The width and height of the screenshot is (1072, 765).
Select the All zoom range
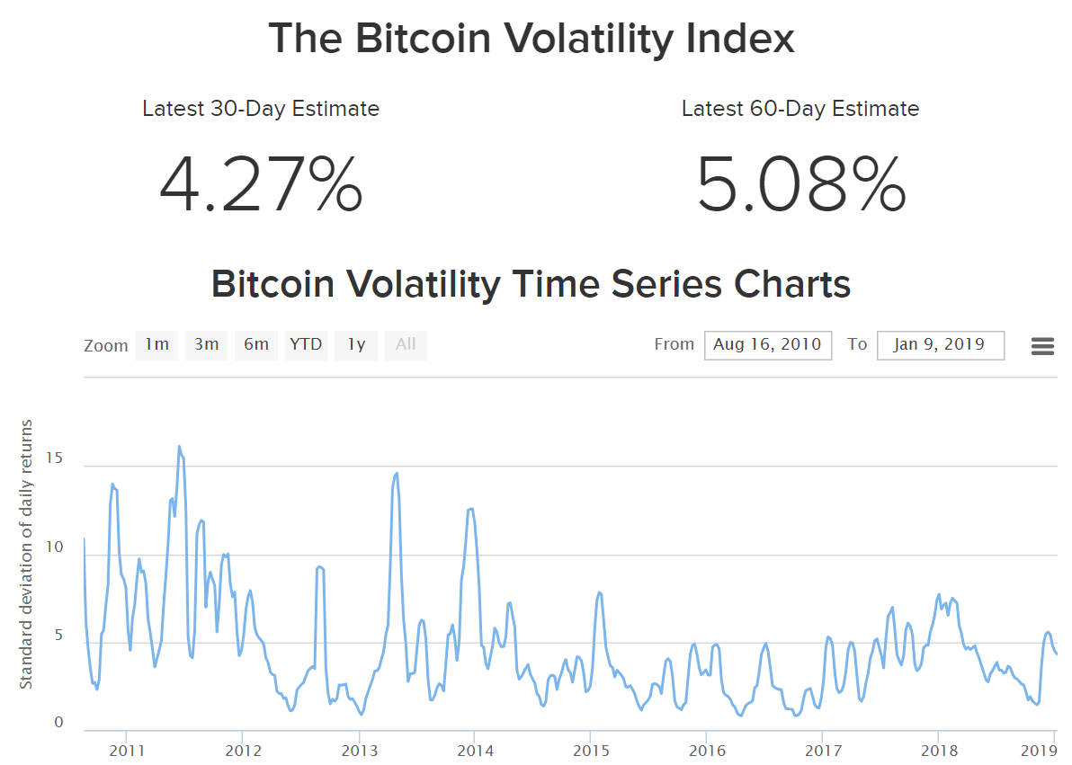coord(406,344)
